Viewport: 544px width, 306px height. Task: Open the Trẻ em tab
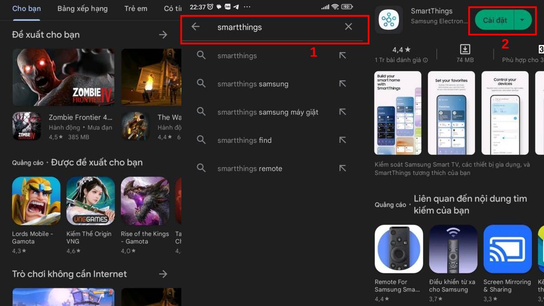tap(136, 9)
